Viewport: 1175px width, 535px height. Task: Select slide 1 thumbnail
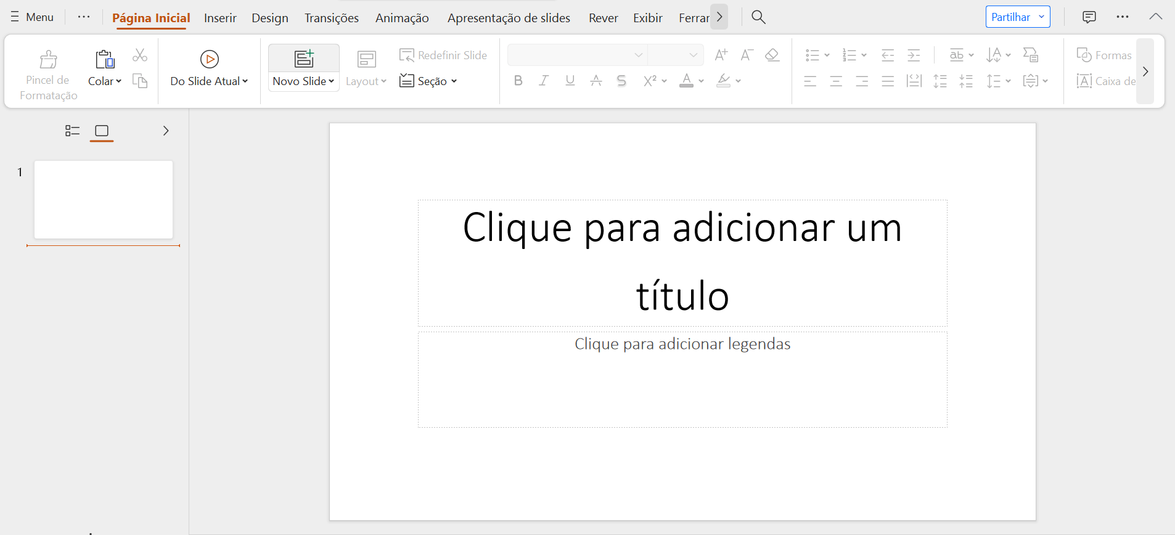coord(104,200)
